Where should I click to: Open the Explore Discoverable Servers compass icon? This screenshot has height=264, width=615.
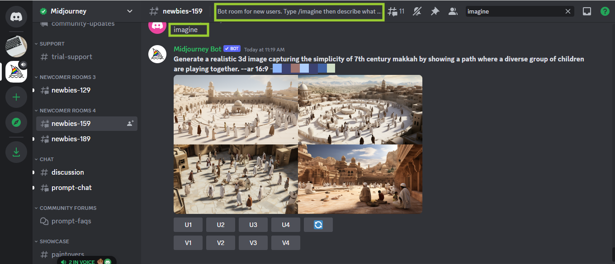[16, 122]
